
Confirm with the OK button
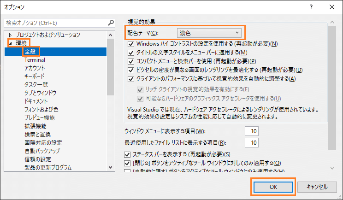point(273,187)
